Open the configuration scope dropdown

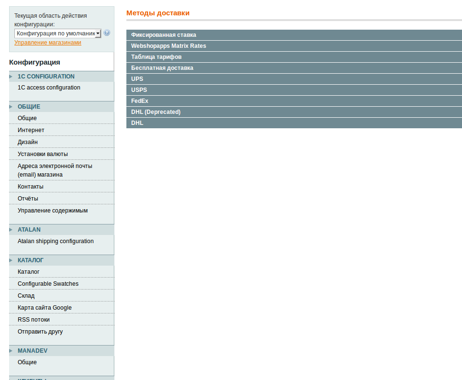click(x=58, y=34)
